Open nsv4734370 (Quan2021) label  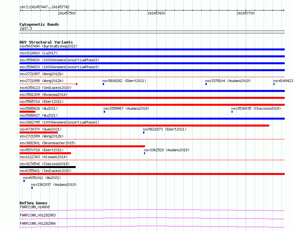(41, 129)
